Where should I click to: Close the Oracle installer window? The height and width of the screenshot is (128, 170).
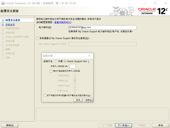click(166, 3)
